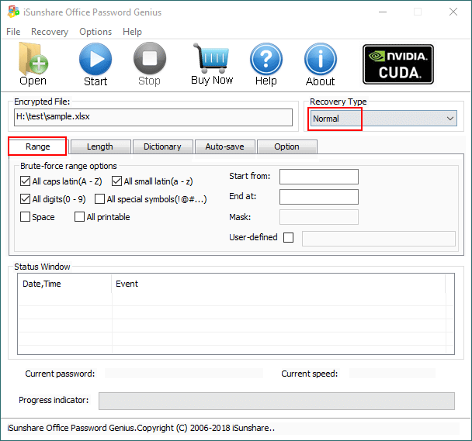Open the Buy Now shopping cart
This screenshot has width=472, height=441.
(x=212, y=58)
